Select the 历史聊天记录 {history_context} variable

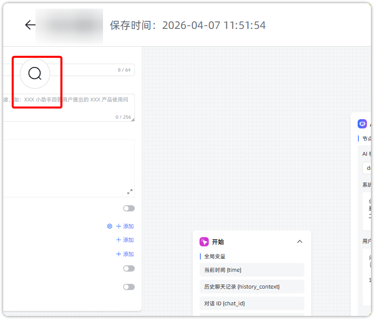click(252, 287)
